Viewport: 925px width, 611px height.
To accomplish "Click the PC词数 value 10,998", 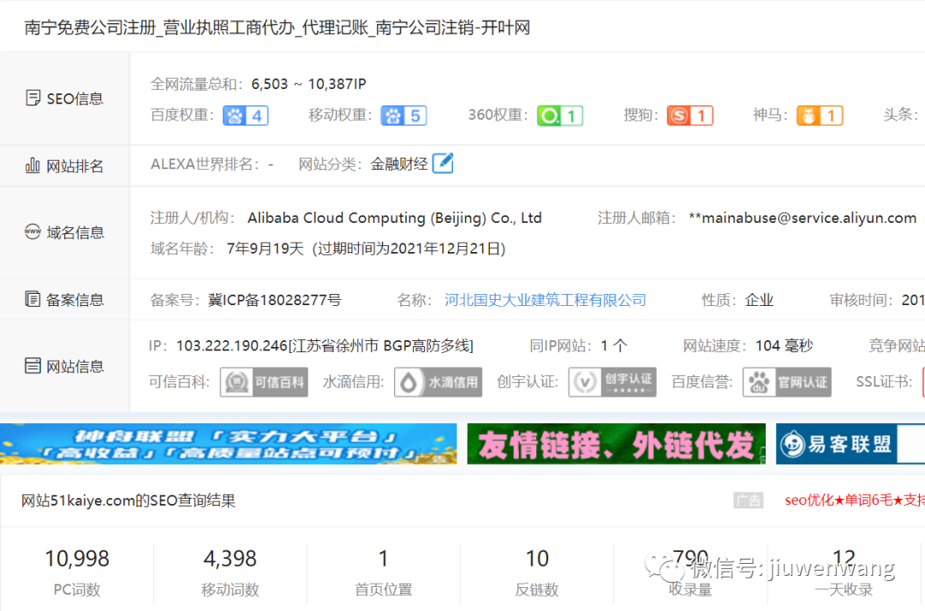I will pos(77,559).
